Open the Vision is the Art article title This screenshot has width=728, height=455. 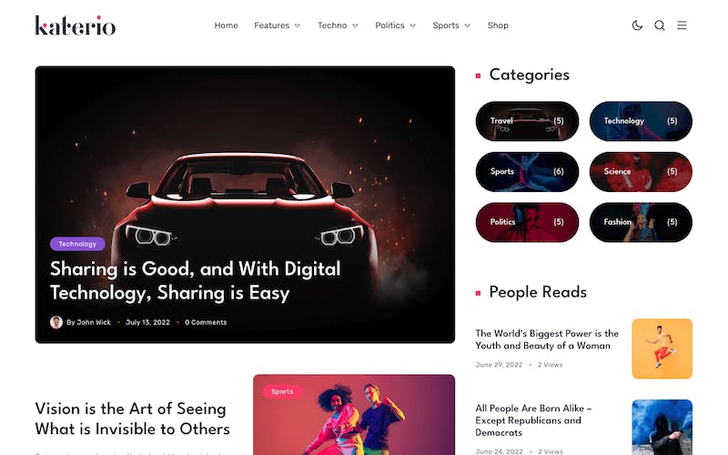[x=132, y=419]
